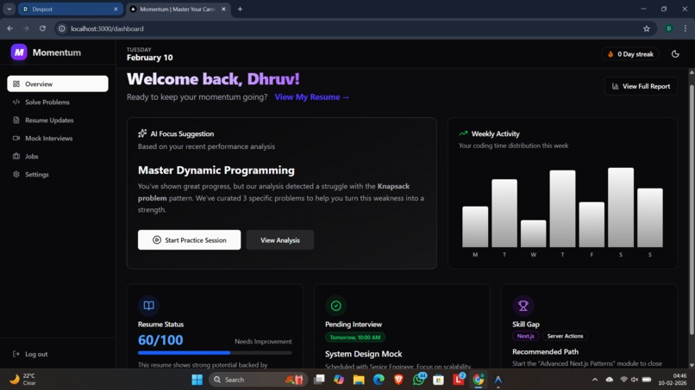Go back in browser history

tap(9, 28)
